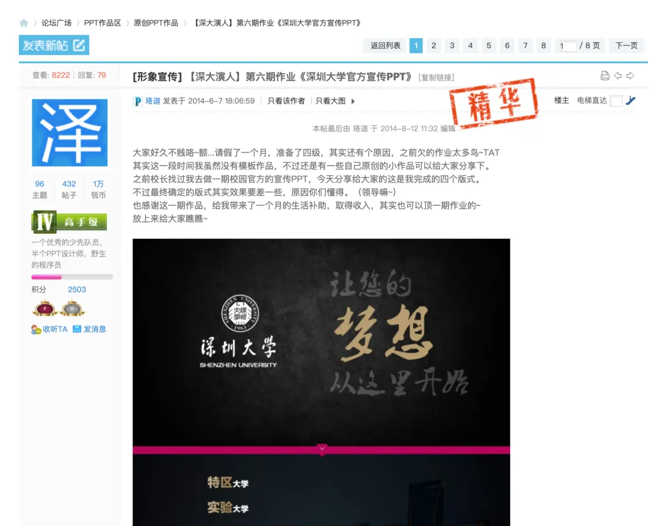659x526 pixels.
Task: Open 论坛广场 breadcrumb
Action: tap(56, 23)
